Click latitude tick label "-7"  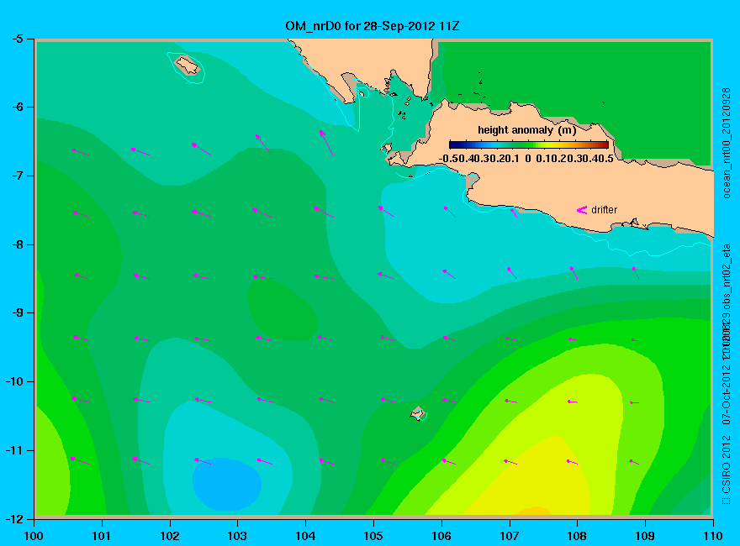[x=17, y=176]
